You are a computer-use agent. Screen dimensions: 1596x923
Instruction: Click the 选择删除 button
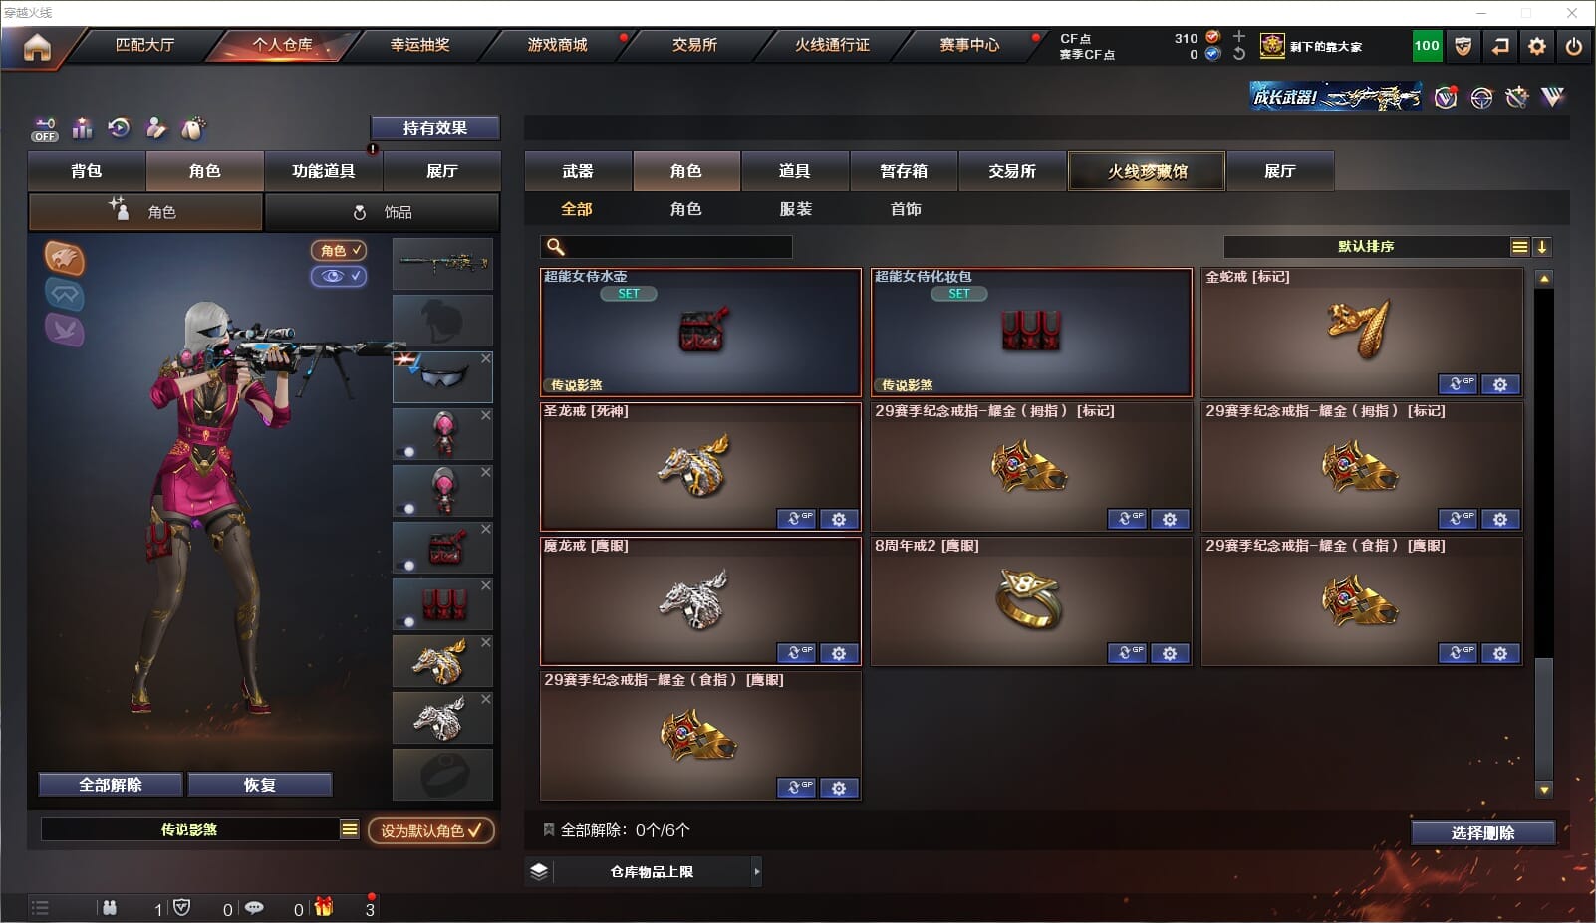1483,832
